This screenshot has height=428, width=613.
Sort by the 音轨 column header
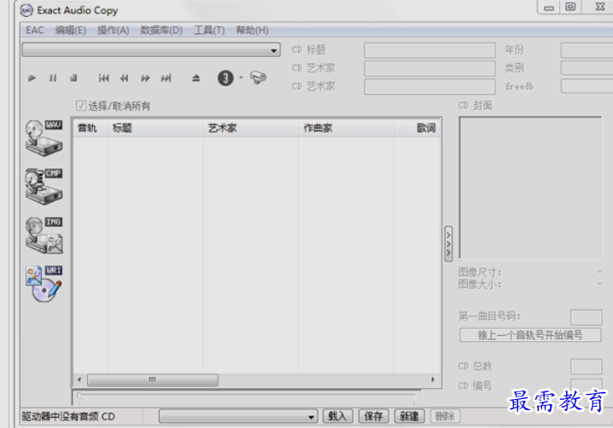(x=90, y=128)
